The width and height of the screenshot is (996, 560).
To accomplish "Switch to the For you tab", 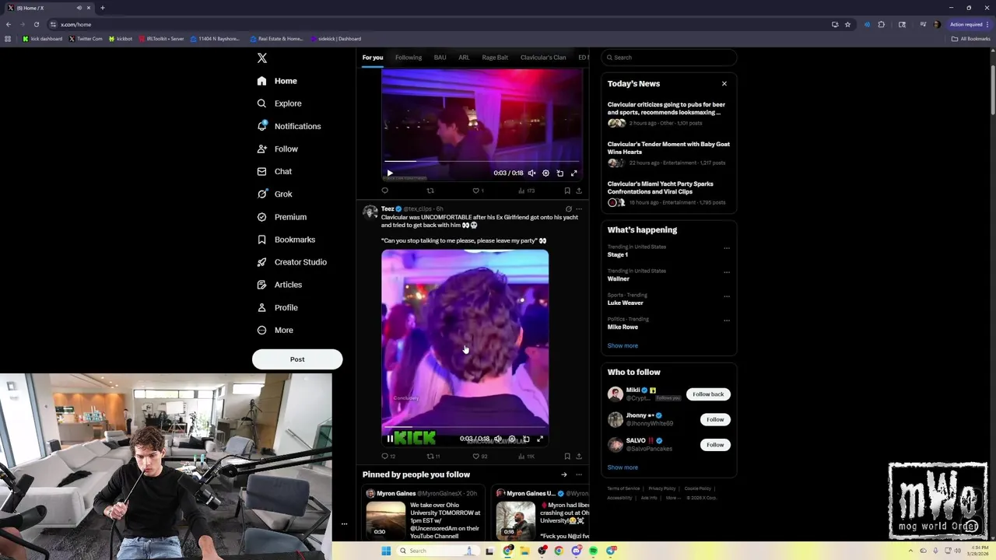I will 373,58.
